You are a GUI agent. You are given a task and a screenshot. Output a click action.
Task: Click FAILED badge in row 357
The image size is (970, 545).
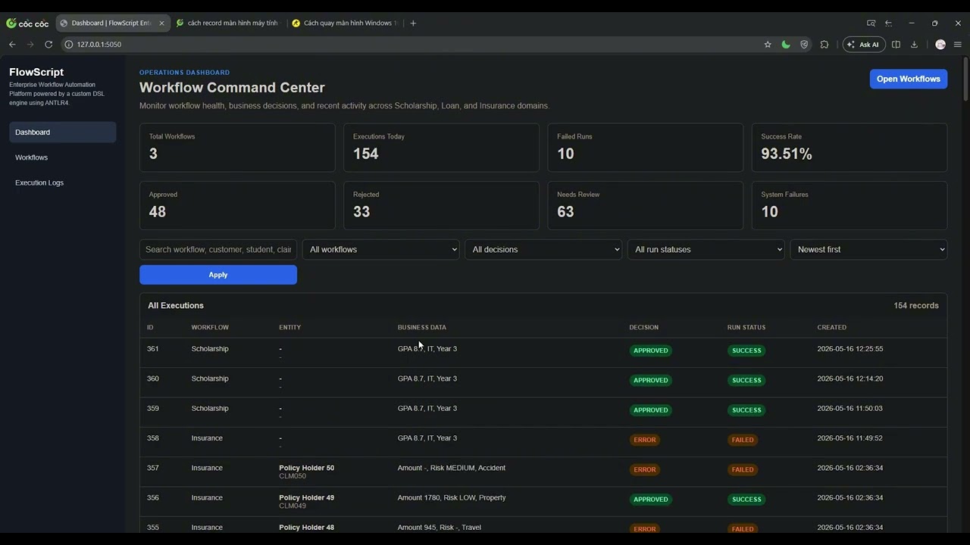click(x=743, y=469)
